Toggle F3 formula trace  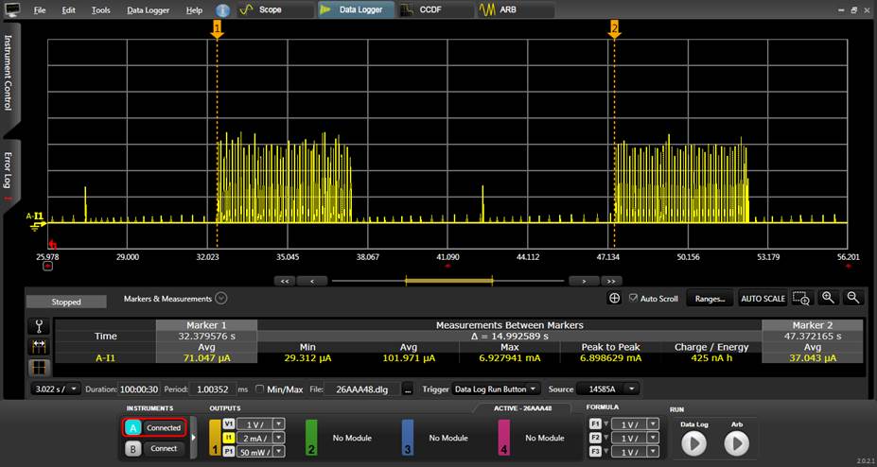(x=595, y=452)
